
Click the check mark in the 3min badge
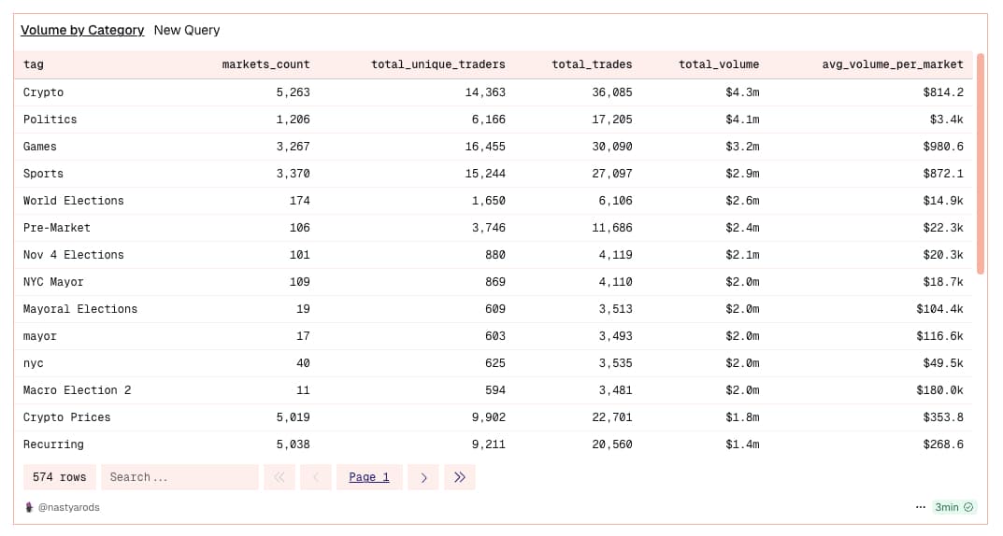[x=968, y=507]
